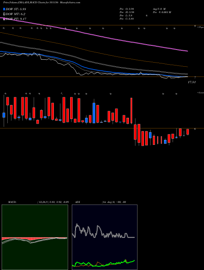Click the pink DOW PT legend swatch

click(4, 19)
